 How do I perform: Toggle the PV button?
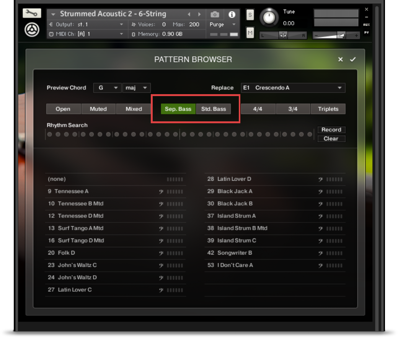[x=366, y=33]
